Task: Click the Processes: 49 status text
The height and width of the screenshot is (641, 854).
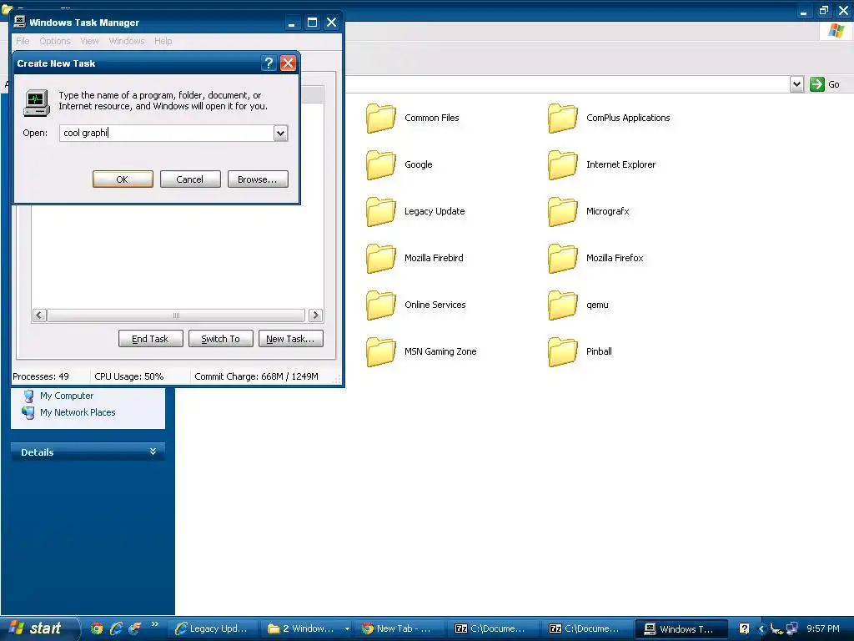Action: (x=41, y=376)
